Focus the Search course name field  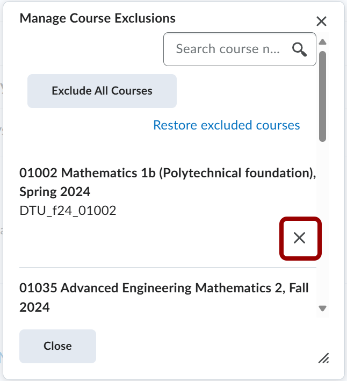(x=228, y=49)
